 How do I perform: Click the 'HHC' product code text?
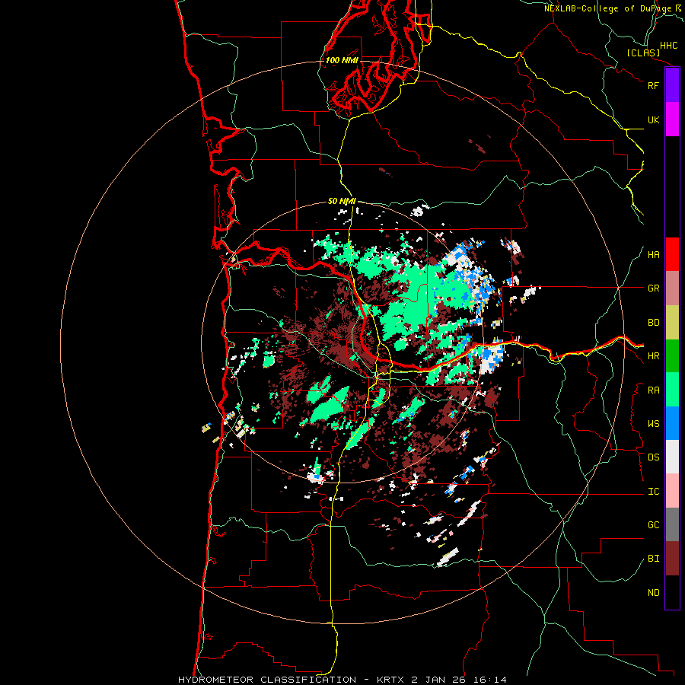669,46
